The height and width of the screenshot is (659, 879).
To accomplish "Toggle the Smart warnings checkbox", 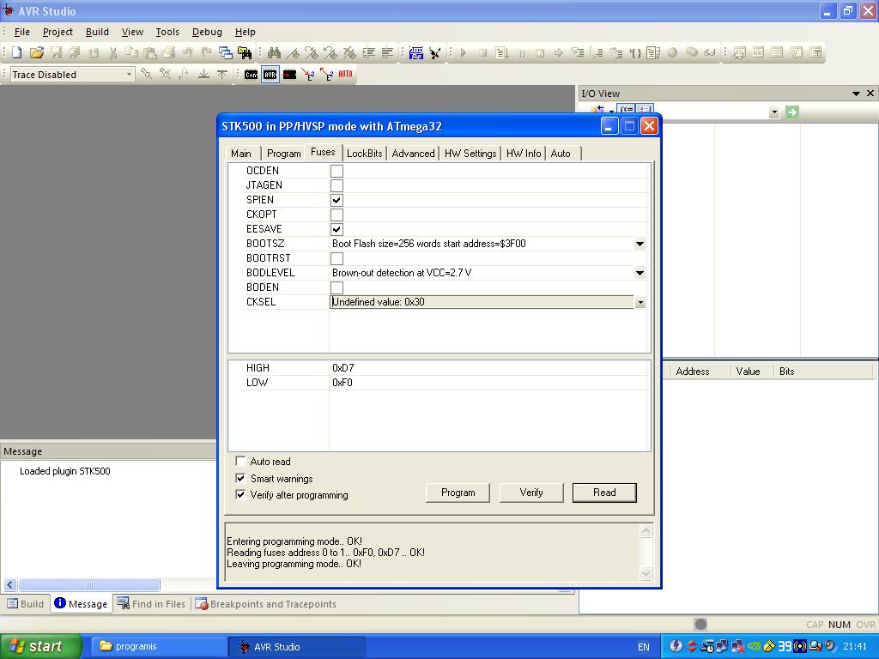I will [240, 478].
